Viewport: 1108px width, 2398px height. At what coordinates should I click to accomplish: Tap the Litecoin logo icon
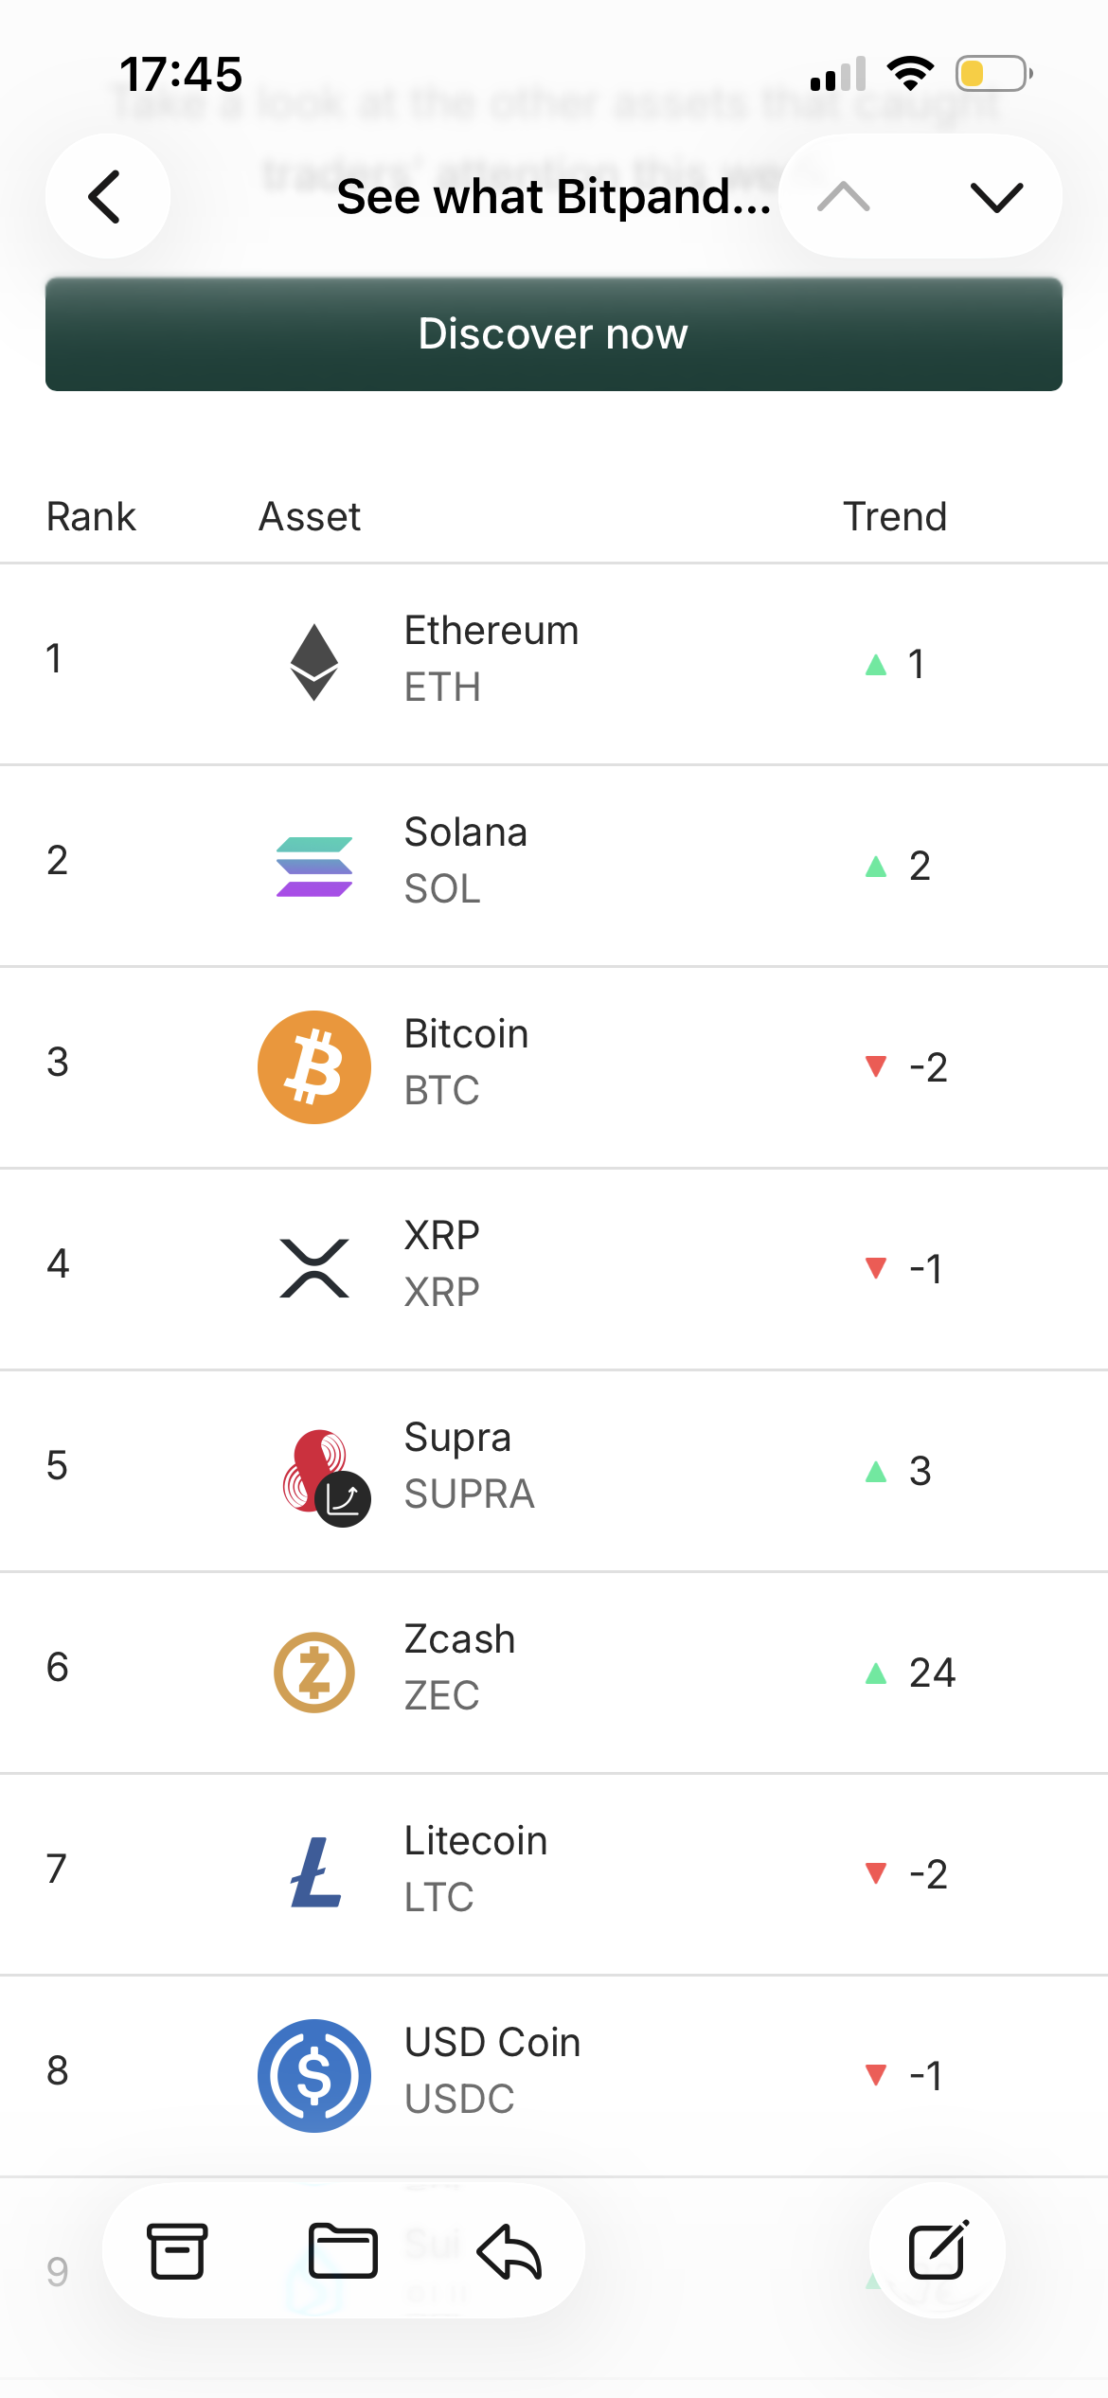click(x=314, y=1872)
